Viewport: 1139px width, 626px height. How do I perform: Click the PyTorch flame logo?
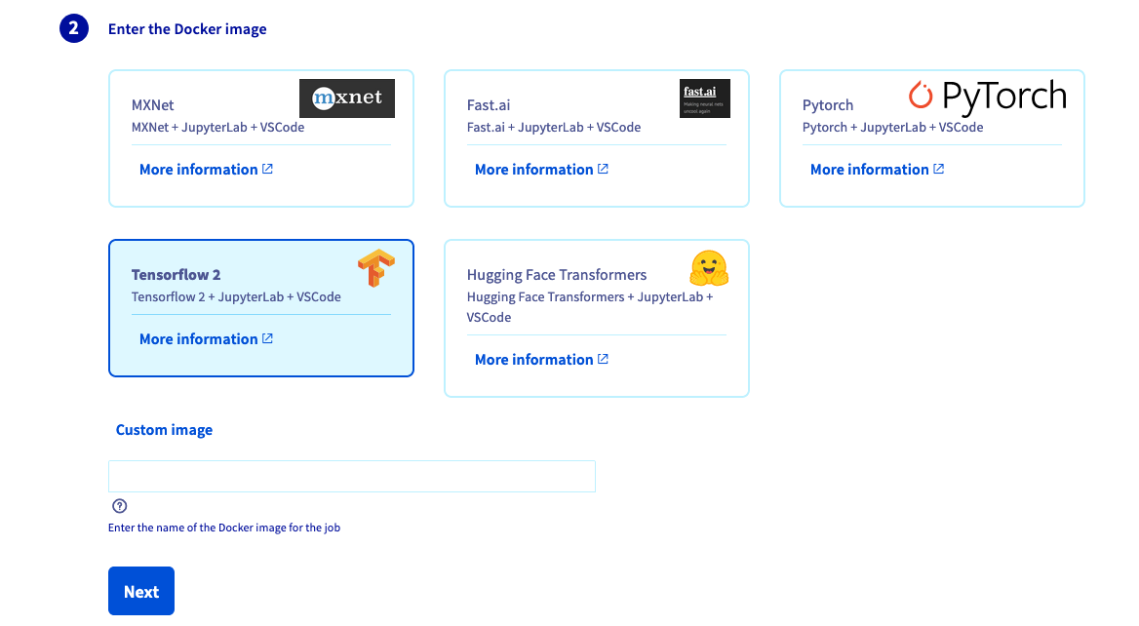(920, 96)
